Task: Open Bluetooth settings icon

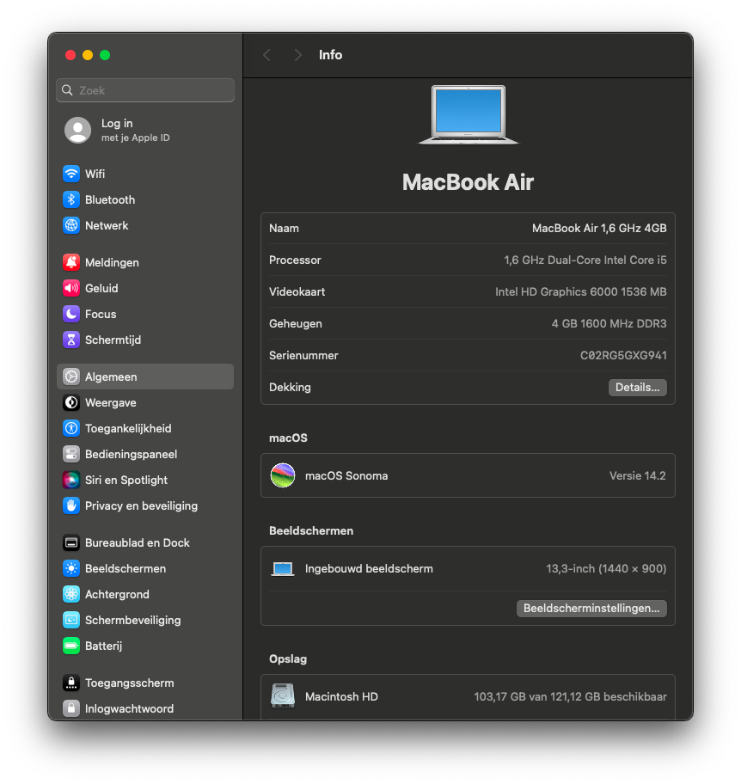Action: 71,199
